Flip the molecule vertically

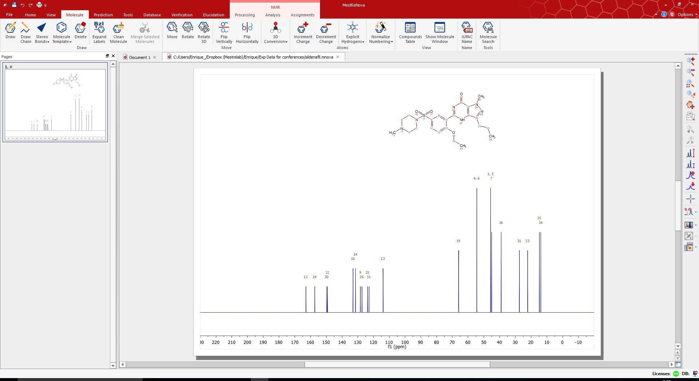point(224,33)
